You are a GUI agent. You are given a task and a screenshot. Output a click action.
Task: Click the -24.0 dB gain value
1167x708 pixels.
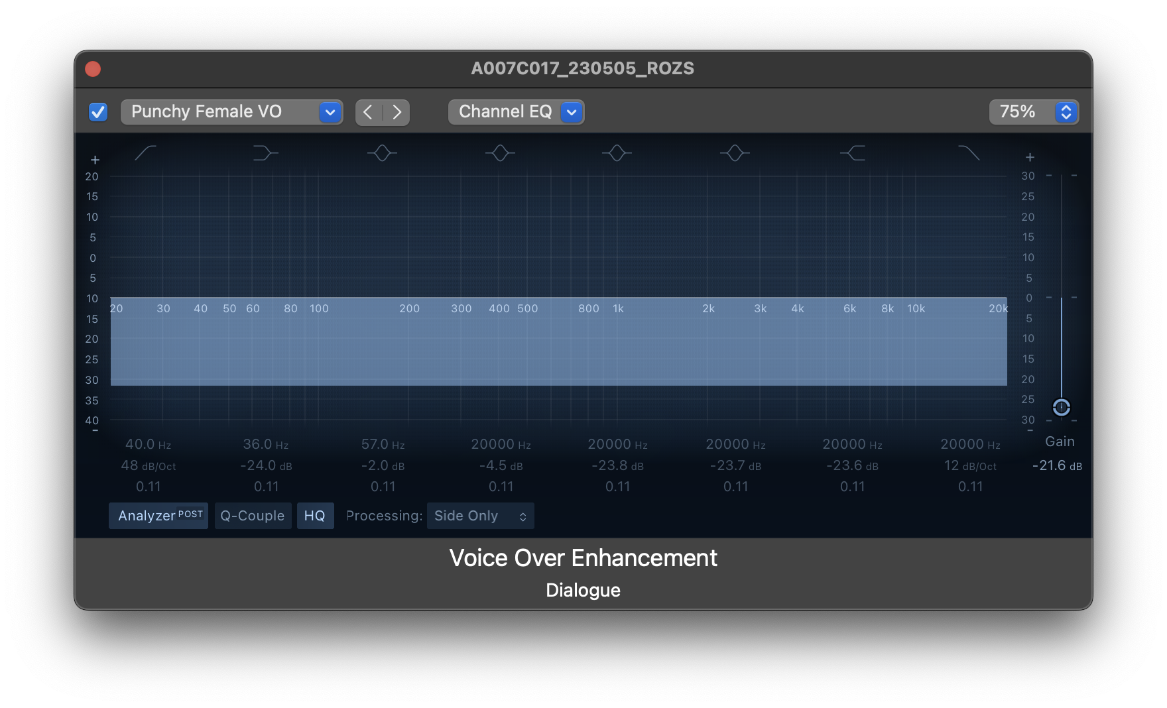pyautogui.click(x=266, y=465)
